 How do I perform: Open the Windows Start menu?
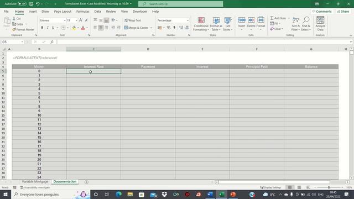click(6, 195)
